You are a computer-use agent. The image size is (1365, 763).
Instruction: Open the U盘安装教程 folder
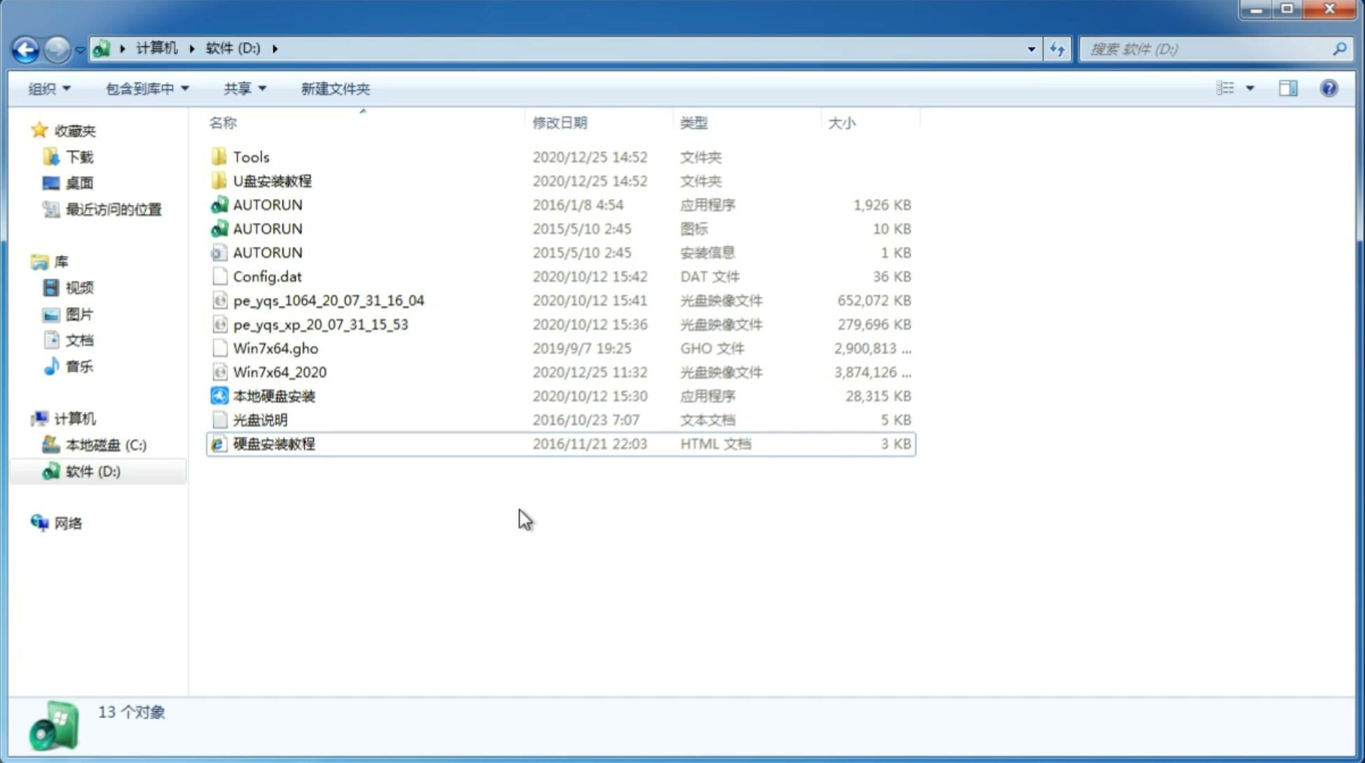coord(272,180)
